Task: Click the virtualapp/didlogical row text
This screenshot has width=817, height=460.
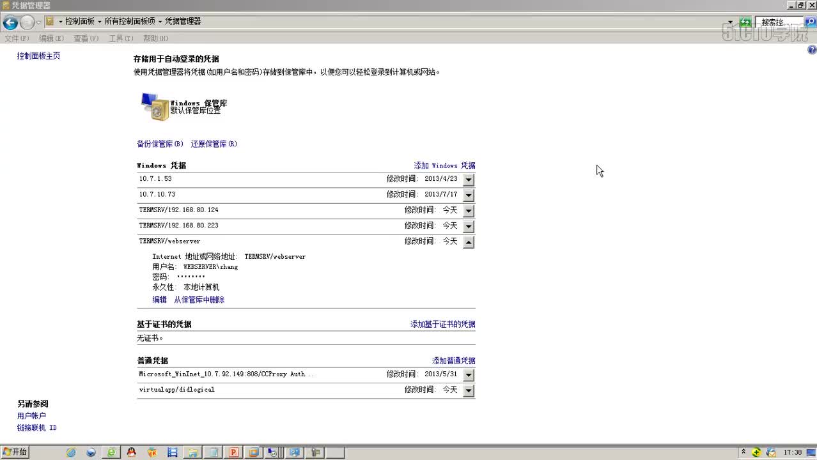Action: [x=176, y=389]
